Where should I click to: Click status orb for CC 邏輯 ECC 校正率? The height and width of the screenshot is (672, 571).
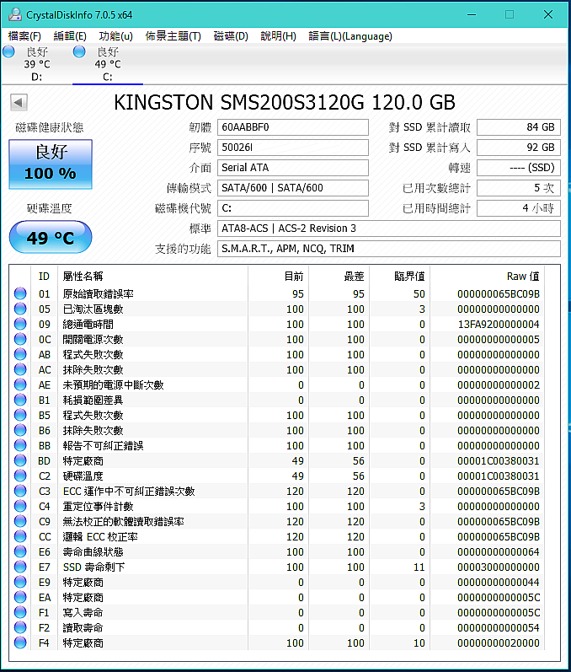(x=20, y=536)
